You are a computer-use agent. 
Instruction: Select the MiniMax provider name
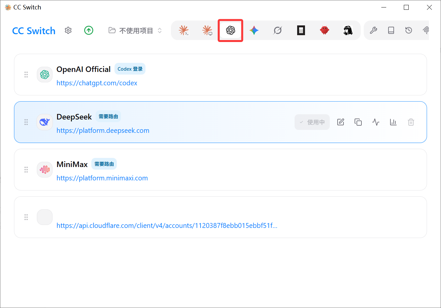click(72, 164)
